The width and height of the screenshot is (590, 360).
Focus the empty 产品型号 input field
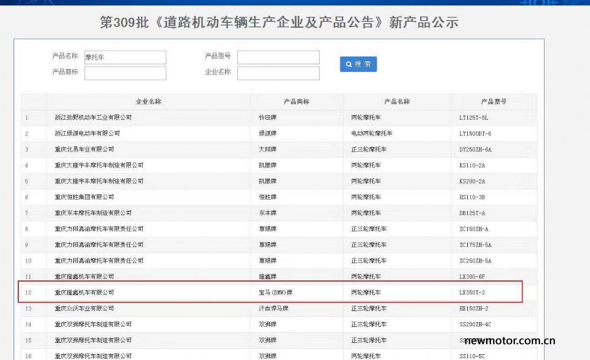(x=278, y=57)
